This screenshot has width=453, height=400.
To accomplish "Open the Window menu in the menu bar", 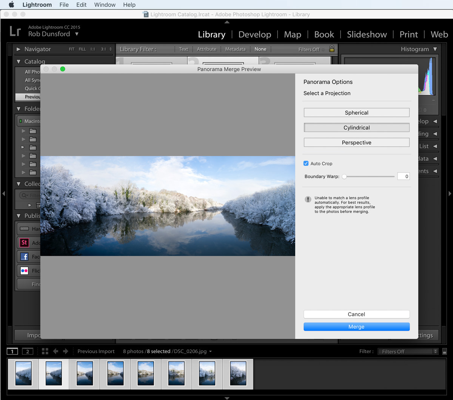I will pos(105,5).
